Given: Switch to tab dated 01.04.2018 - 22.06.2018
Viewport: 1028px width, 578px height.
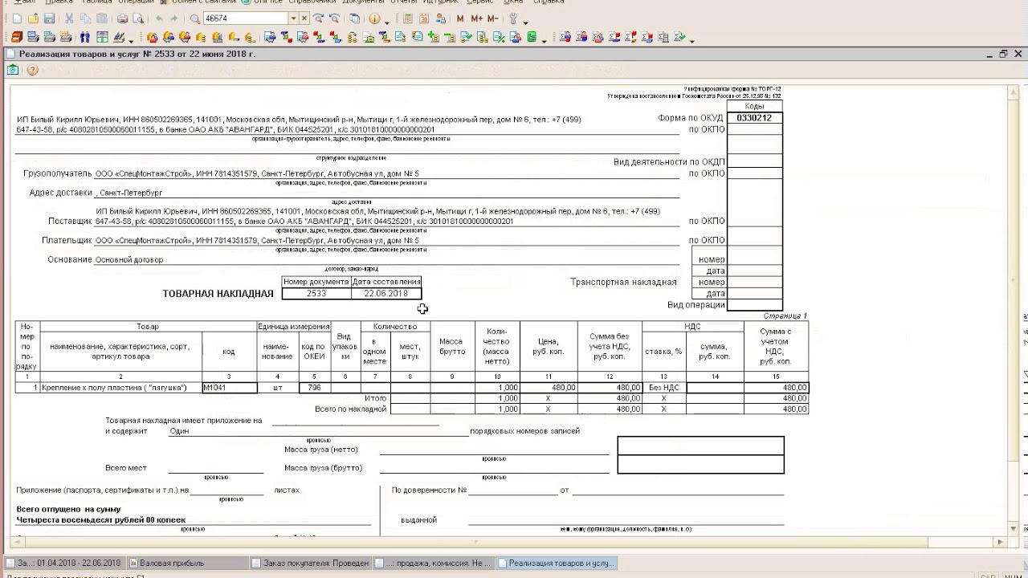Looking at the screenshot, I should (64, 563).
